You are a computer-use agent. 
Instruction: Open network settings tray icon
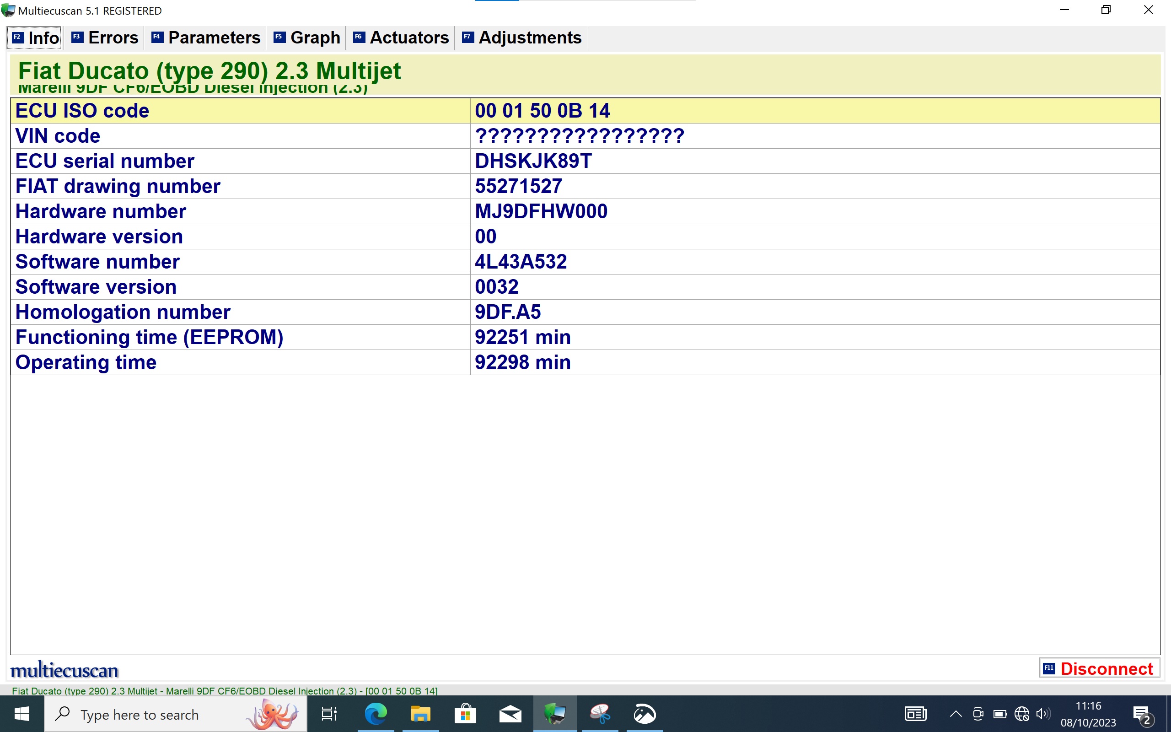click(1021, 714)
